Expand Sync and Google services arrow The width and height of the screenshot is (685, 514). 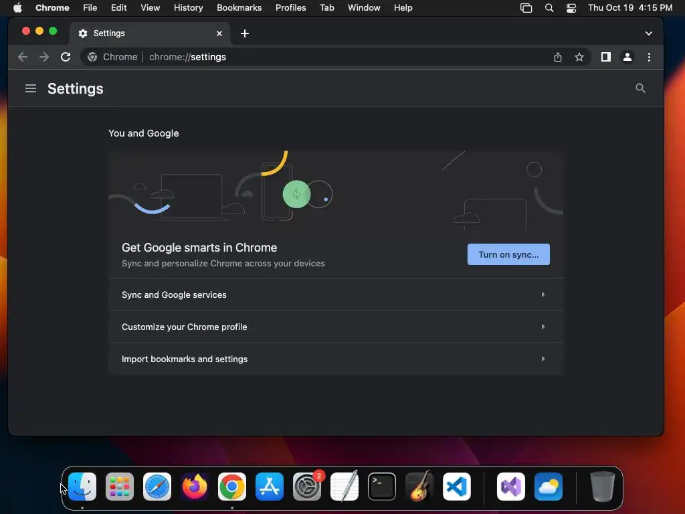pyautogui.click(x=543, y=294)
